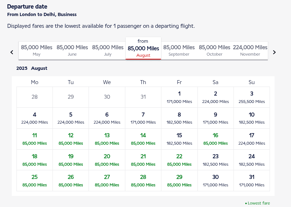This screenshot has width=291, height=207.
Task: Select August 3 with 255,500 Miles
Action: [251, 97]
